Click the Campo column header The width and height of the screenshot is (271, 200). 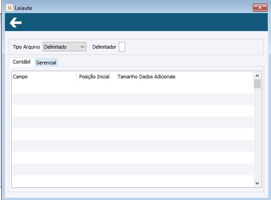pos(44,77)
